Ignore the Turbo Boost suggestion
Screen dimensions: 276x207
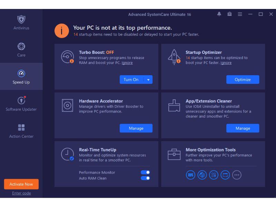127,63
